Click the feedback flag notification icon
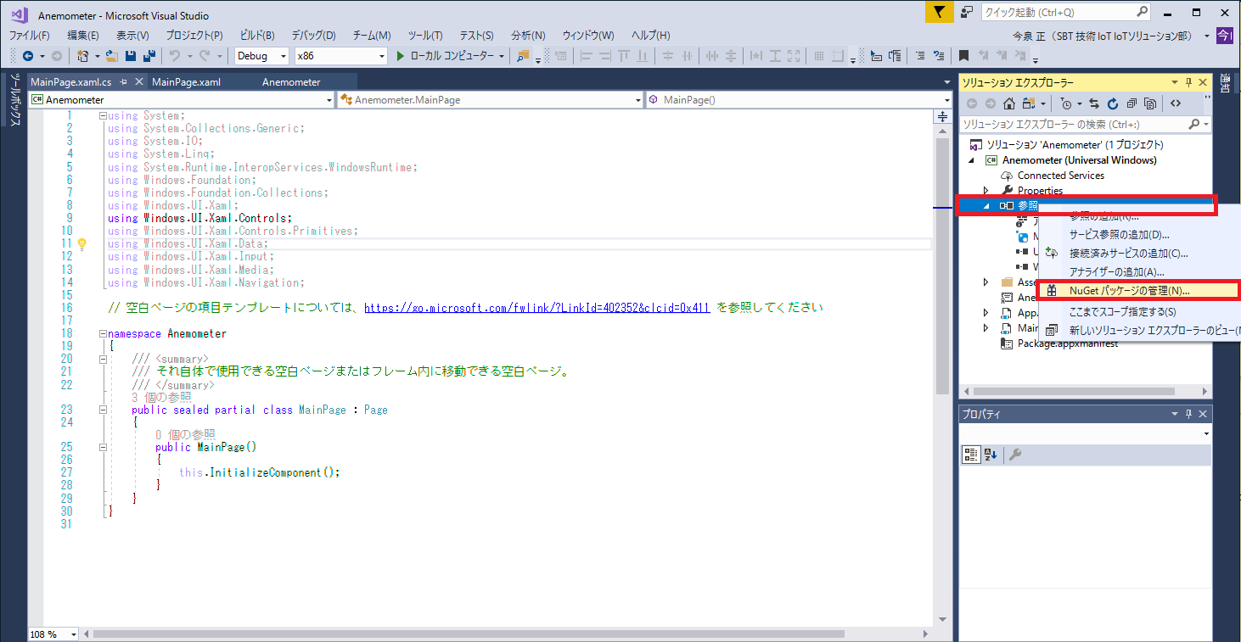 point(939,12)
